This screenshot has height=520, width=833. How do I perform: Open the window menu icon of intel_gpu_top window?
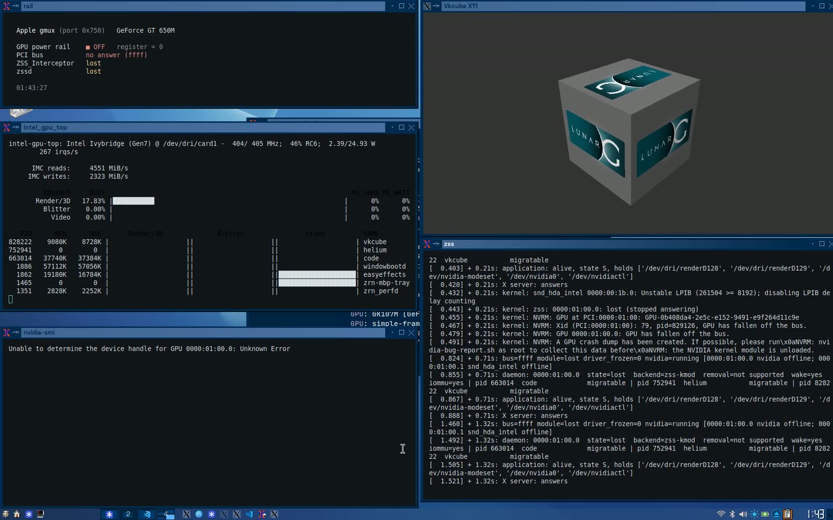pyautogui.click(x=6, y=128)
